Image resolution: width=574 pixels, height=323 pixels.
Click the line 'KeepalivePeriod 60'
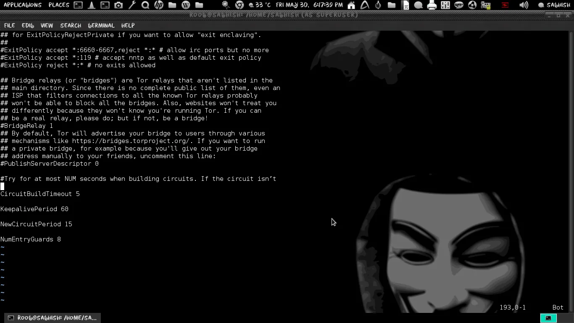(34, 209)
